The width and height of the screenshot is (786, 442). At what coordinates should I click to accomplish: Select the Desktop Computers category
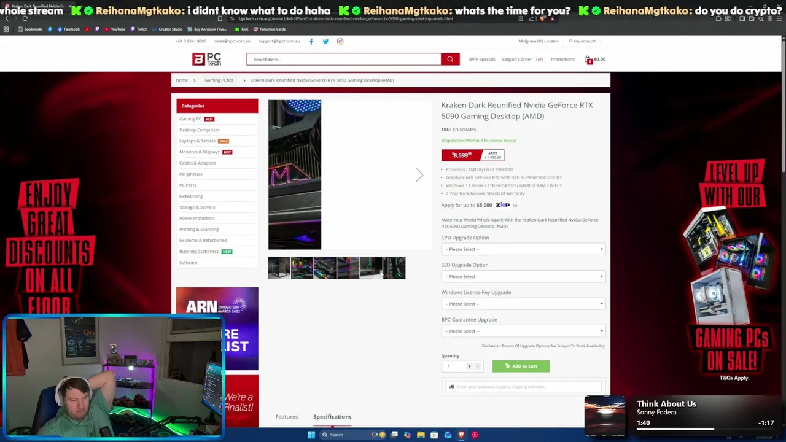click(199, 130)
